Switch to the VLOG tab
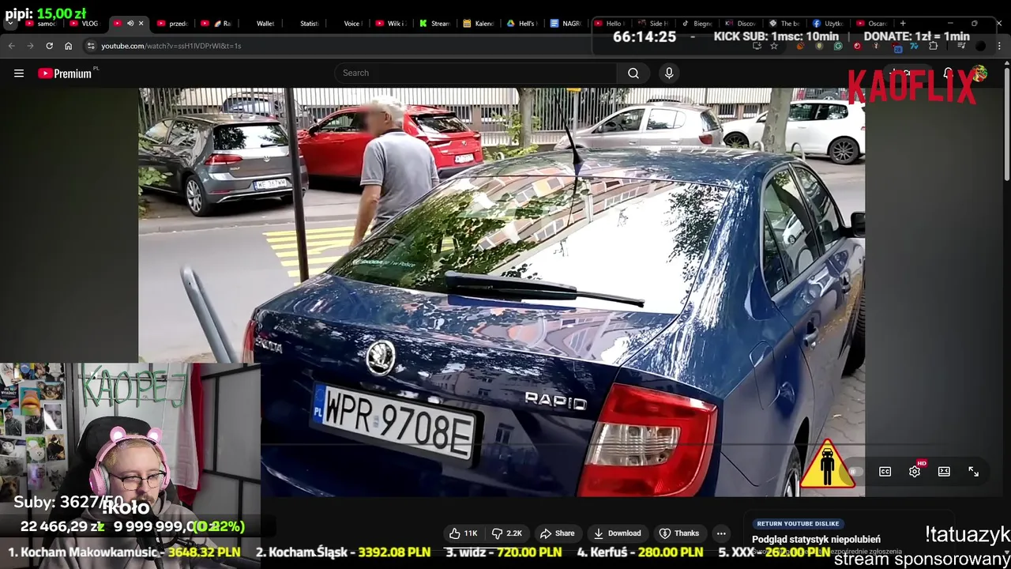This screenshot has height=569, width=1011. pyautogui.click(x=85, y=24)
